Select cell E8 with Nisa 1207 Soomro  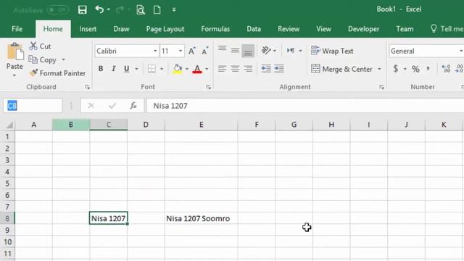(201, 218)
